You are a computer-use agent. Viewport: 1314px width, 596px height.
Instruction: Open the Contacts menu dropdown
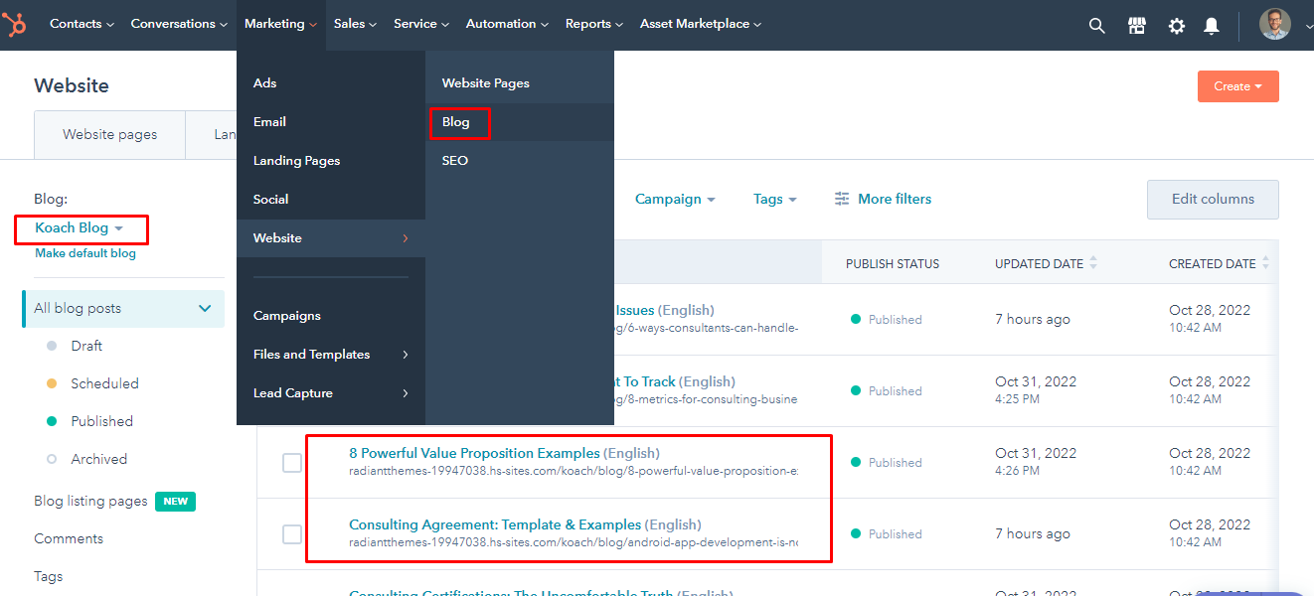(82, 24)
